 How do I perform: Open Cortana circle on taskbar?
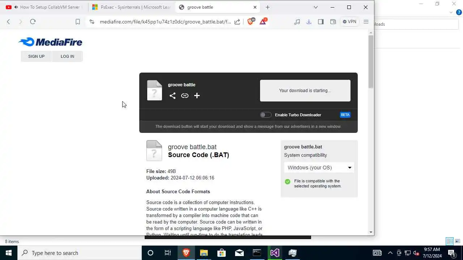[150, 253]
